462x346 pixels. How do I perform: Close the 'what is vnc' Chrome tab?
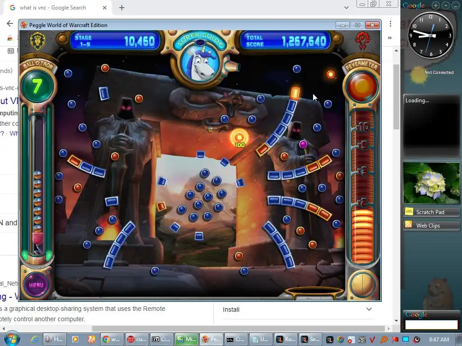[105, 8]
